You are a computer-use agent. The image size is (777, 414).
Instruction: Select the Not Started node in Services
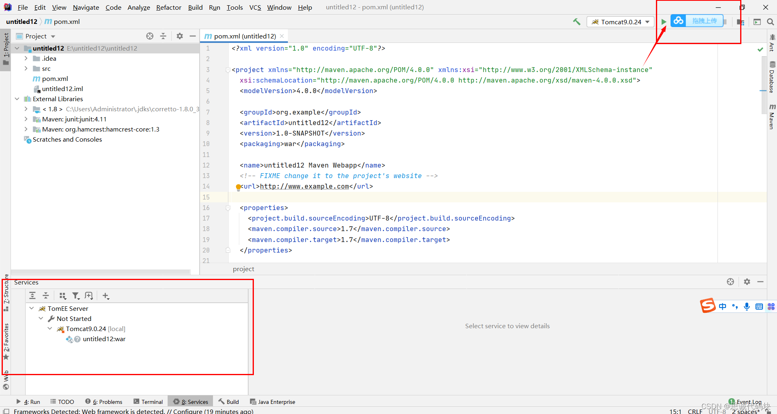tap(74, 318)
